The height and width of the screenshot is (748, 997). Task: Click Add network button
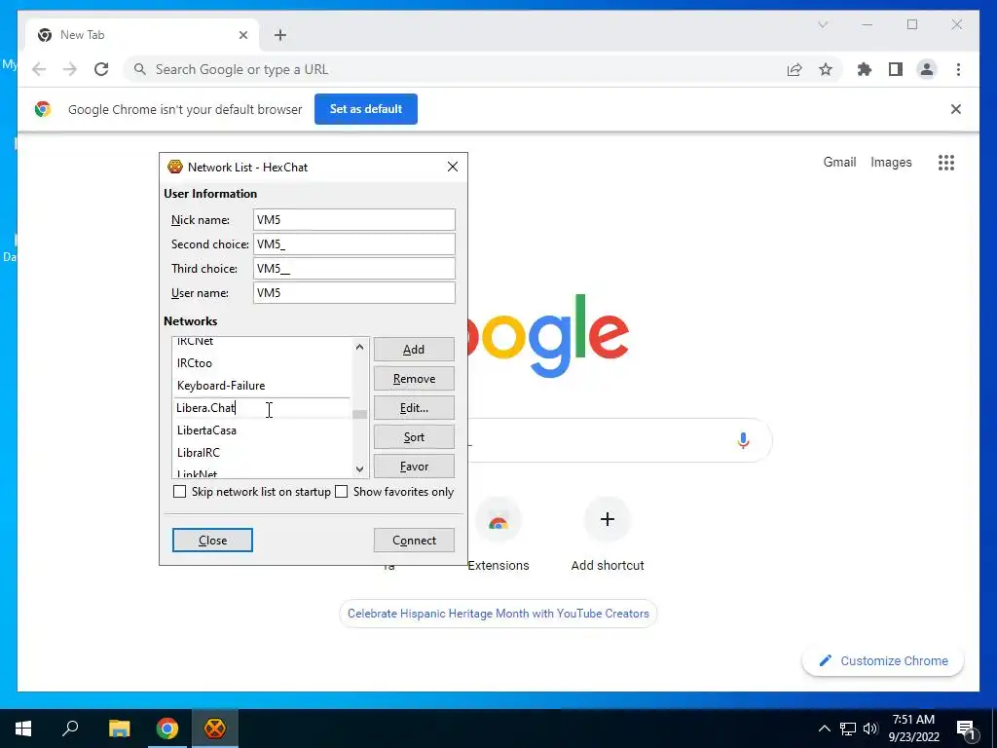(x=414, y=350)
